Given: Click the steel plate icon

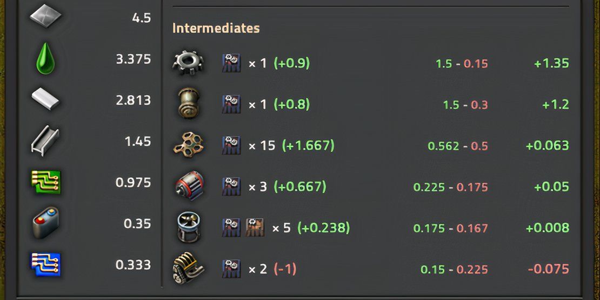Looking at the screenshot, I should (x=45, y=100).
